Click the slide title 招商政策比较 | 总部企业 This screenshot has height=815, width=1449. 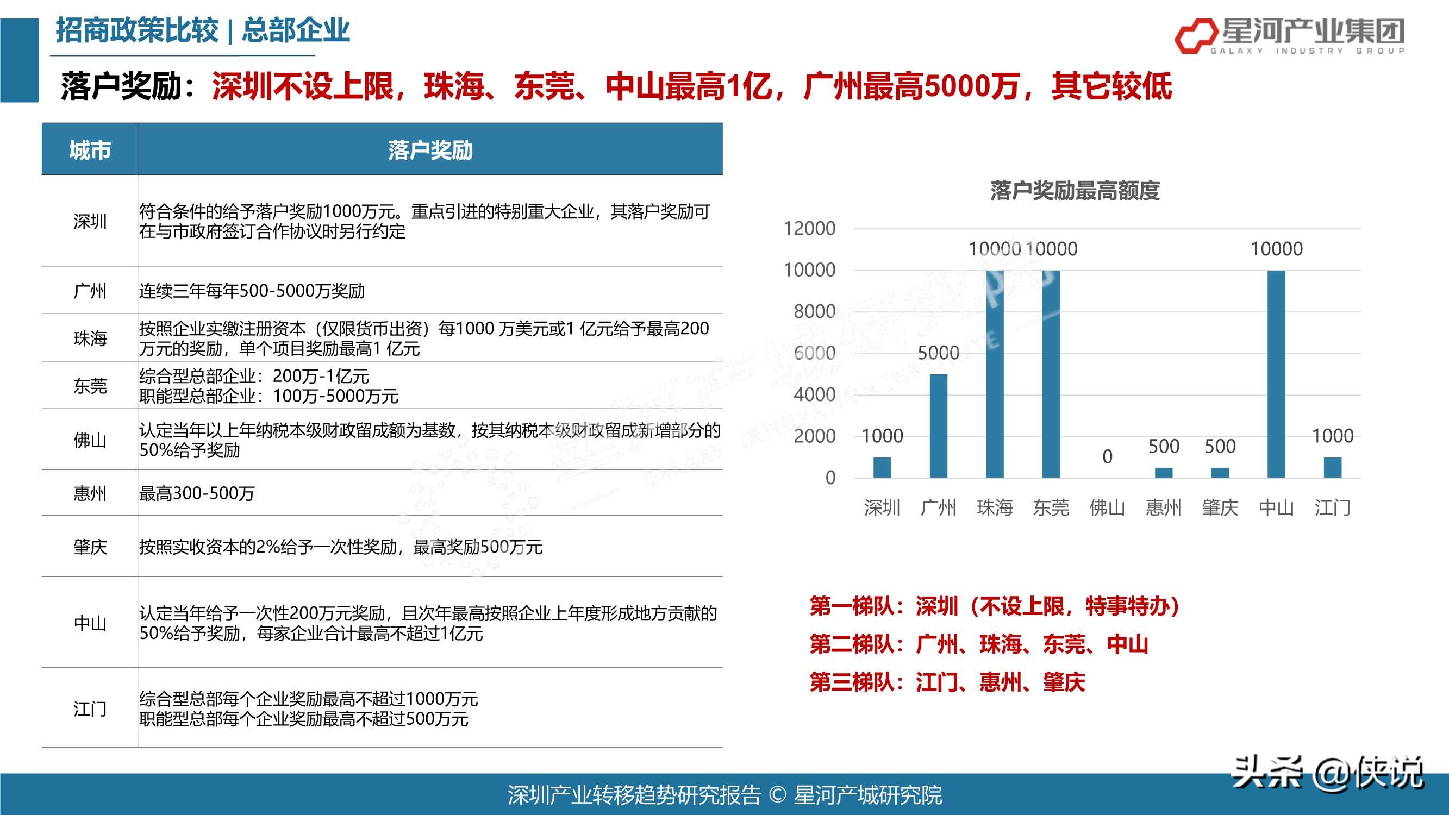click(x=203, y=30)
